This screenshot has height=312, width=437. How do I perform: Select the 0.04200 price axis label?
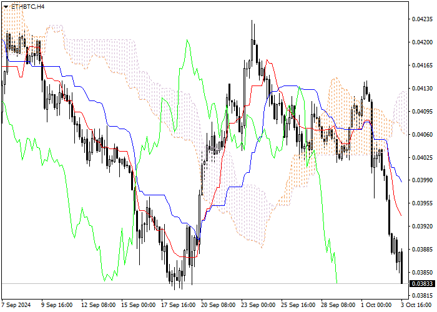tap(423, 42)
